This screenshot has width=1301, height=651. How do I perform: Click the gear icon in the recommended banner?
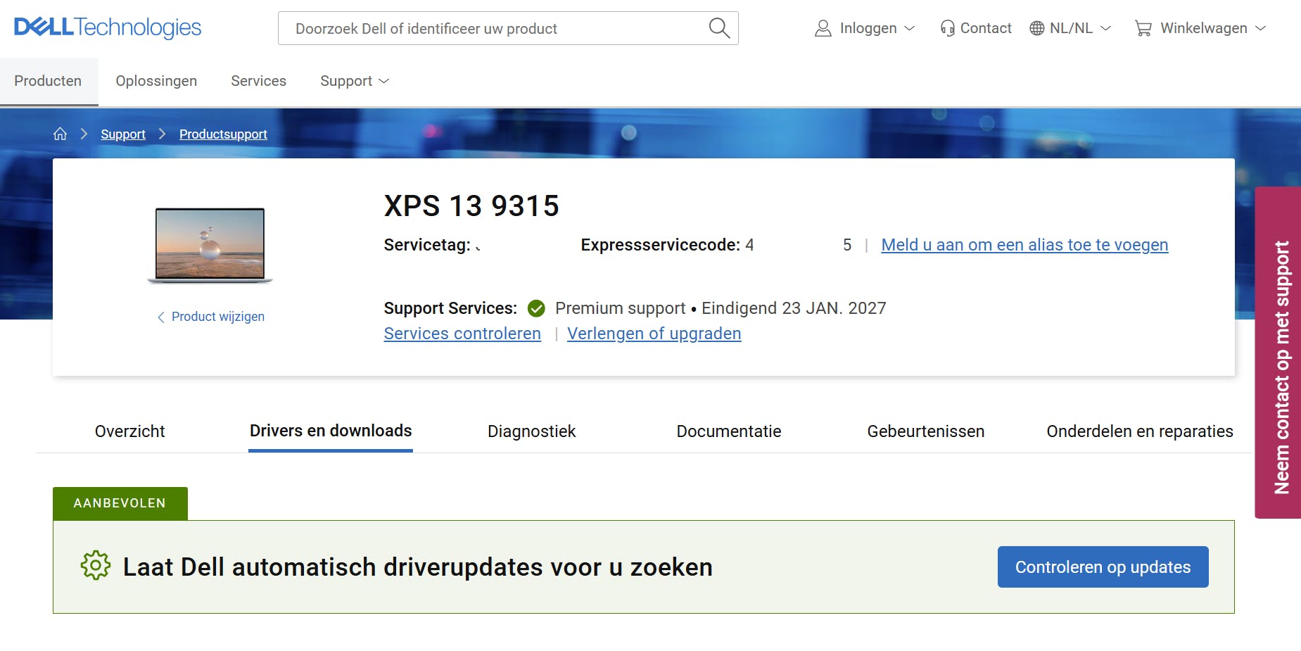click(96, 566)
